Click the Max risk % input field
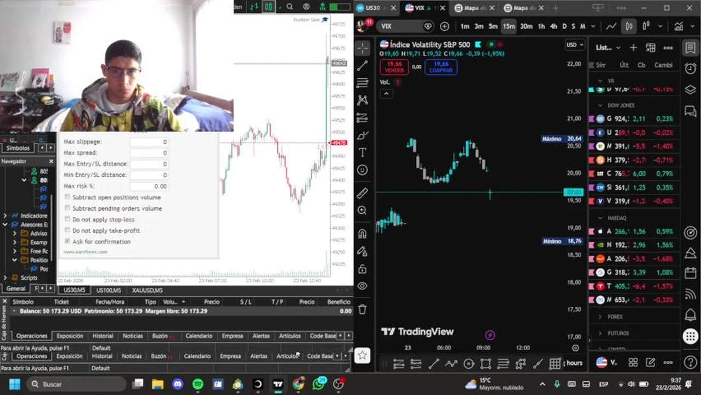701x395 pixels. coord(149,186)
